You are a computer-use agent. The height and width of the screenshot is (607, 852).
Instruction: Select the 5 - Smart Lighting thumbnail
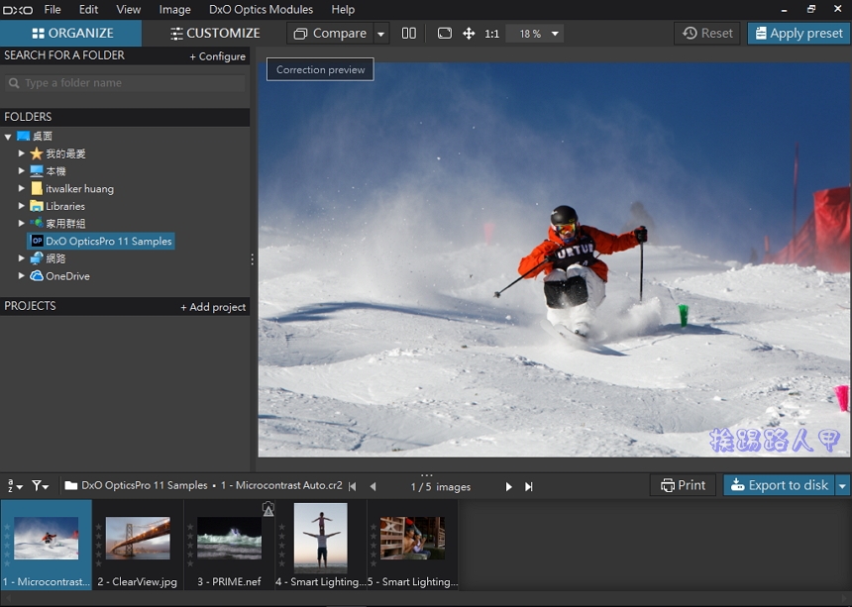point(412,545)
